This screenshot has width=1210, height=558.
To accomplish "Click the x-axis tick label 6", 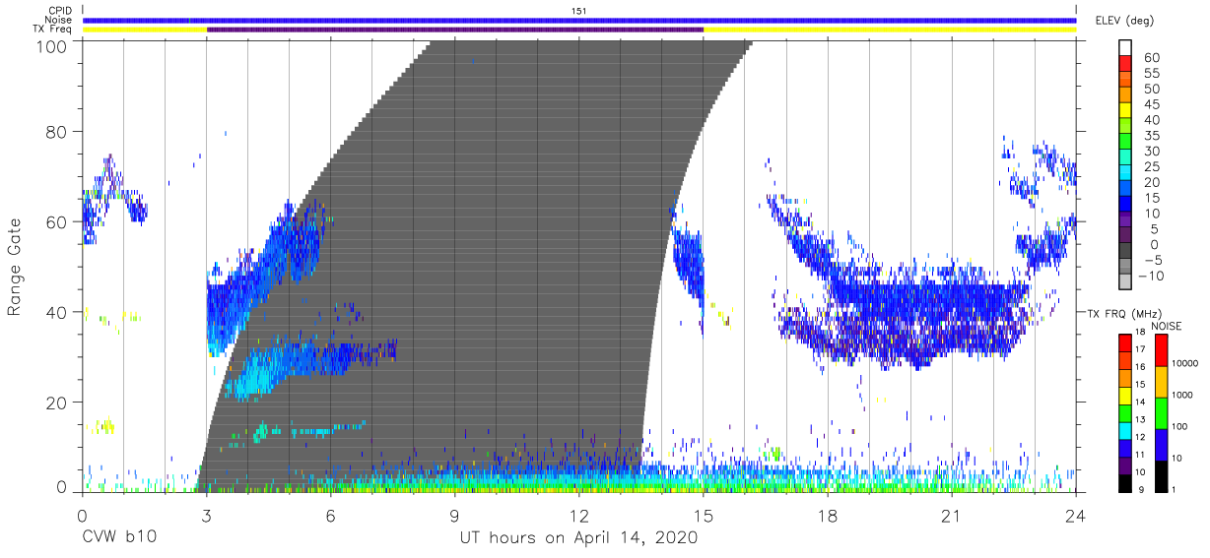I will pyautogui.click(x=330, y=515).
